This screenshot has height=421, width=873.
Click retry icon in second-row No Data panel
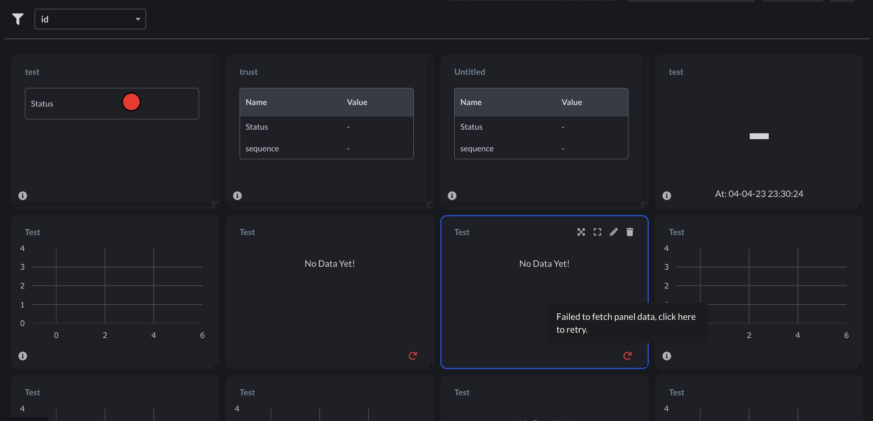(413, 355)
